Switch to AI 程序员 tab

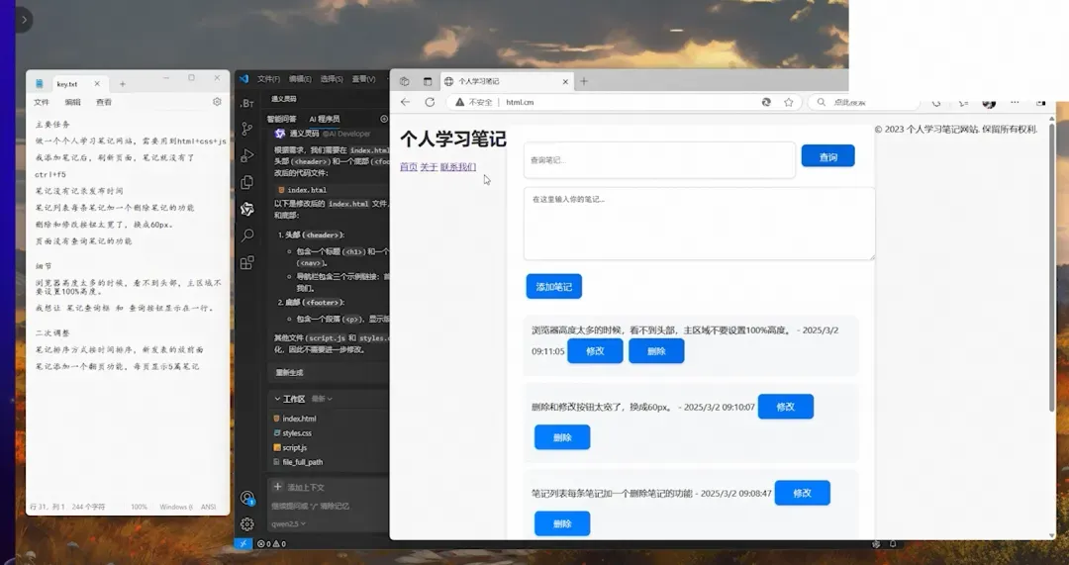325,119
